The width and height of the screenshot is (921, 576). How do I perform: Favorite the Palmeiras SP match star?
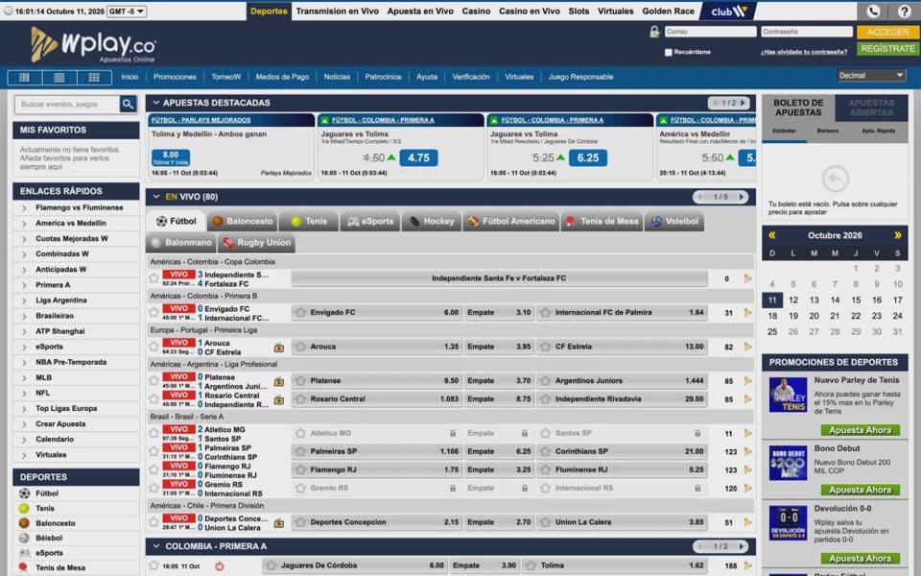click(153, 451)
